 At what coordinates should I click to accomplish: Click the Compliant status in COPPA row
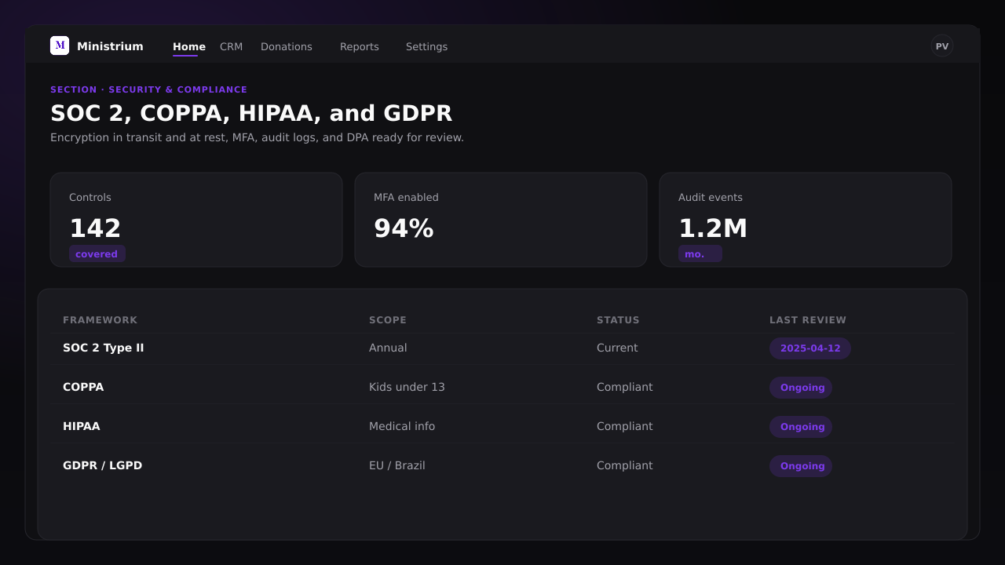click(x=625, y=387)
